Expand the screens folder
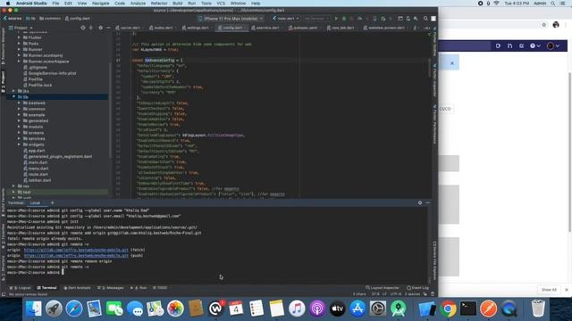The image size is (572, 321). pos(19,133)
